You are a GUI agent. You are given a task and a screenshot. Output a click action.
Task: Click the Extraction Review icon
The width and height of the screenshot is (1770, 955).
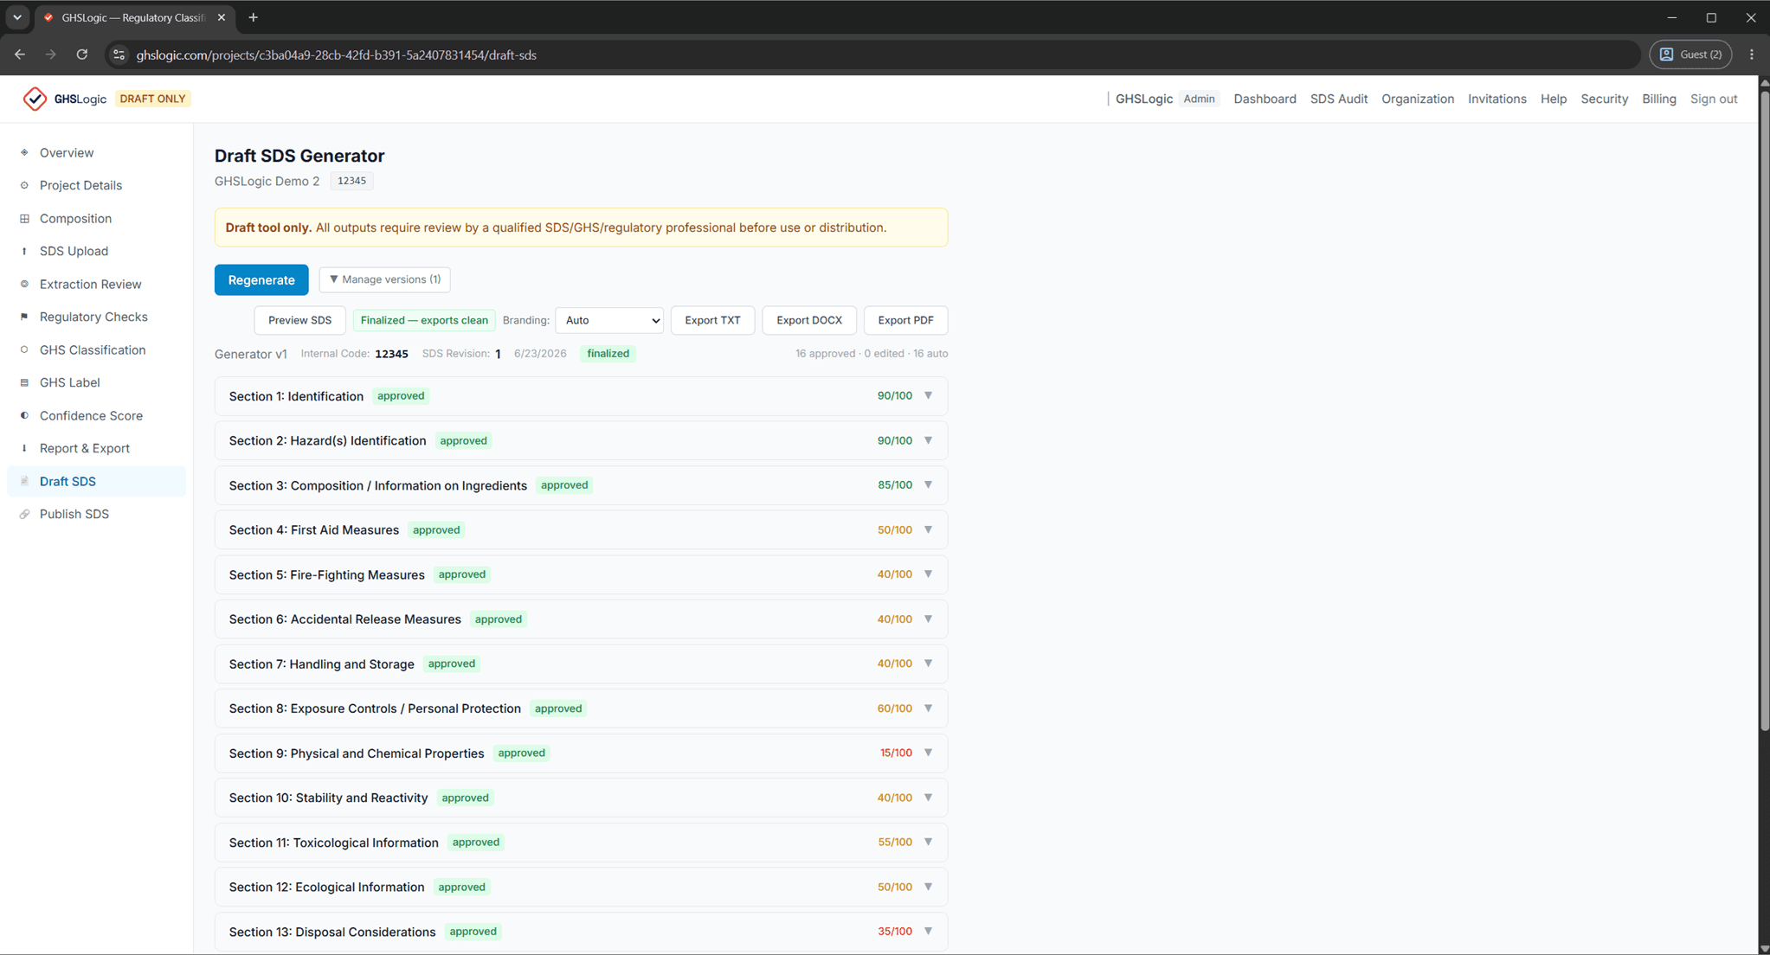(x=24, y=284)
